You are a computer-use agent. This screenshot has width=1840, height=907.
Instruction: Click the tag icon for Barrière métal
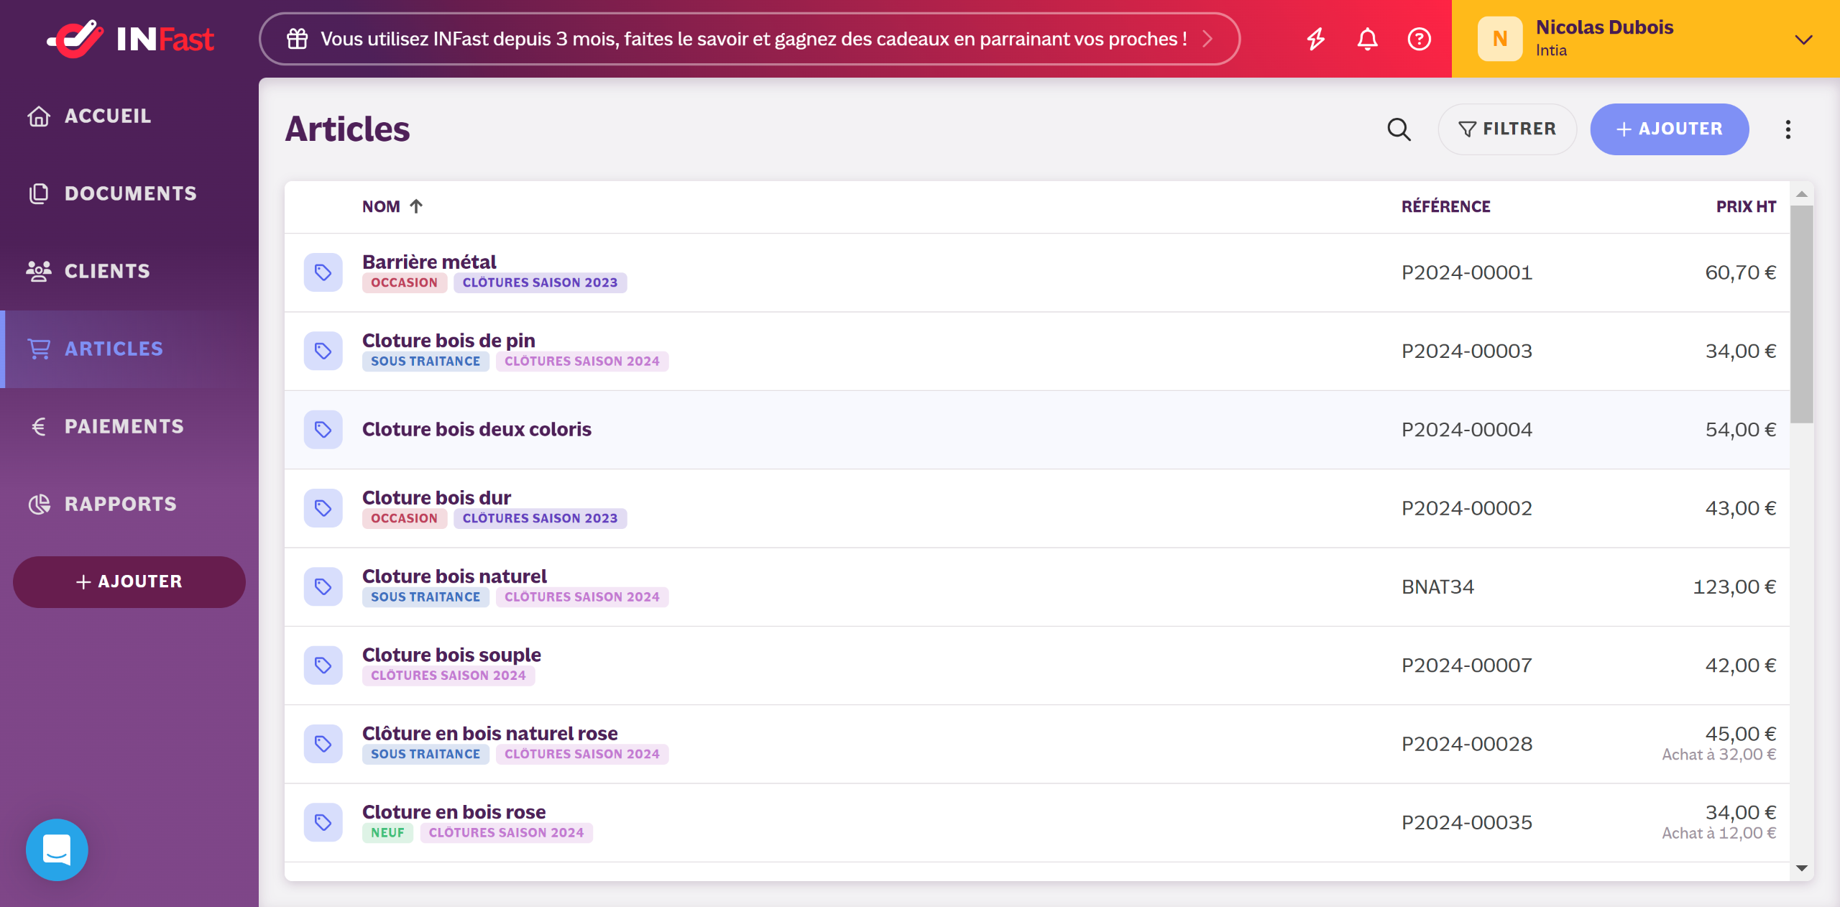coord(323,272)
